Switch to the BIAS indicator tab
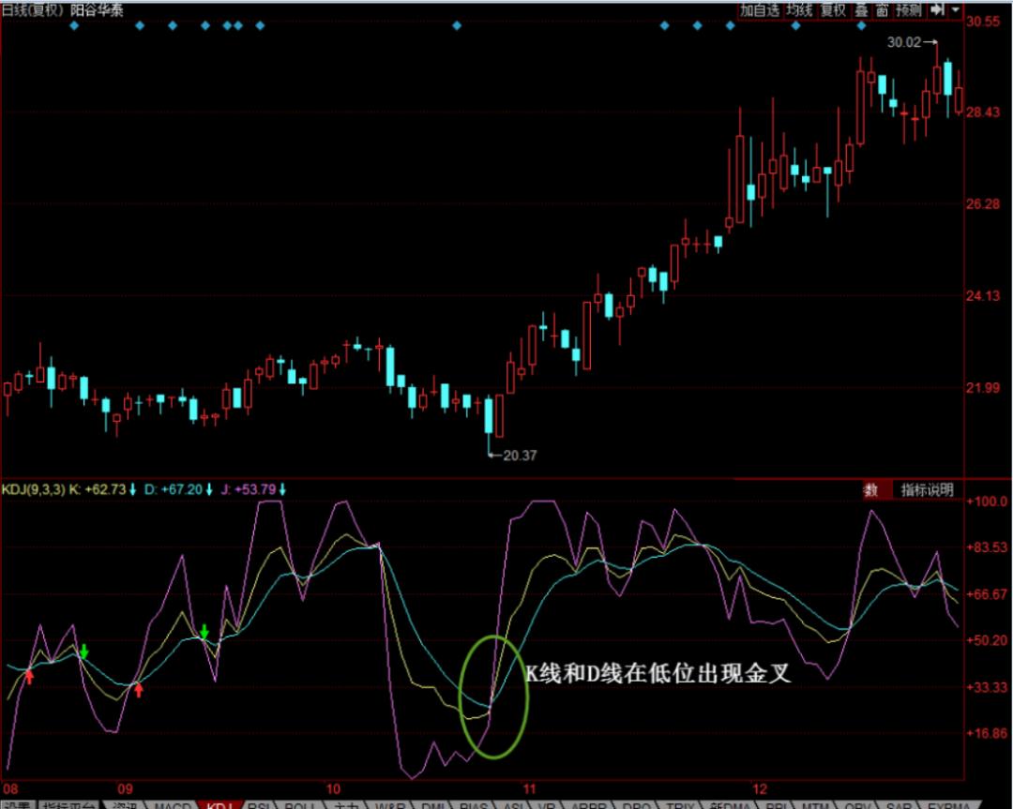This screenshot has height=809, width=1013. 474,804
